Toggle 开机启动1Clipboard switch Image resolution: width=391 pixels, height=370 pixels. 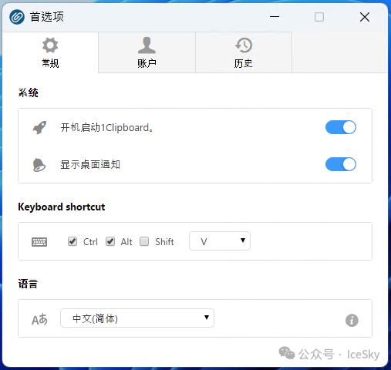click(341, 127)
